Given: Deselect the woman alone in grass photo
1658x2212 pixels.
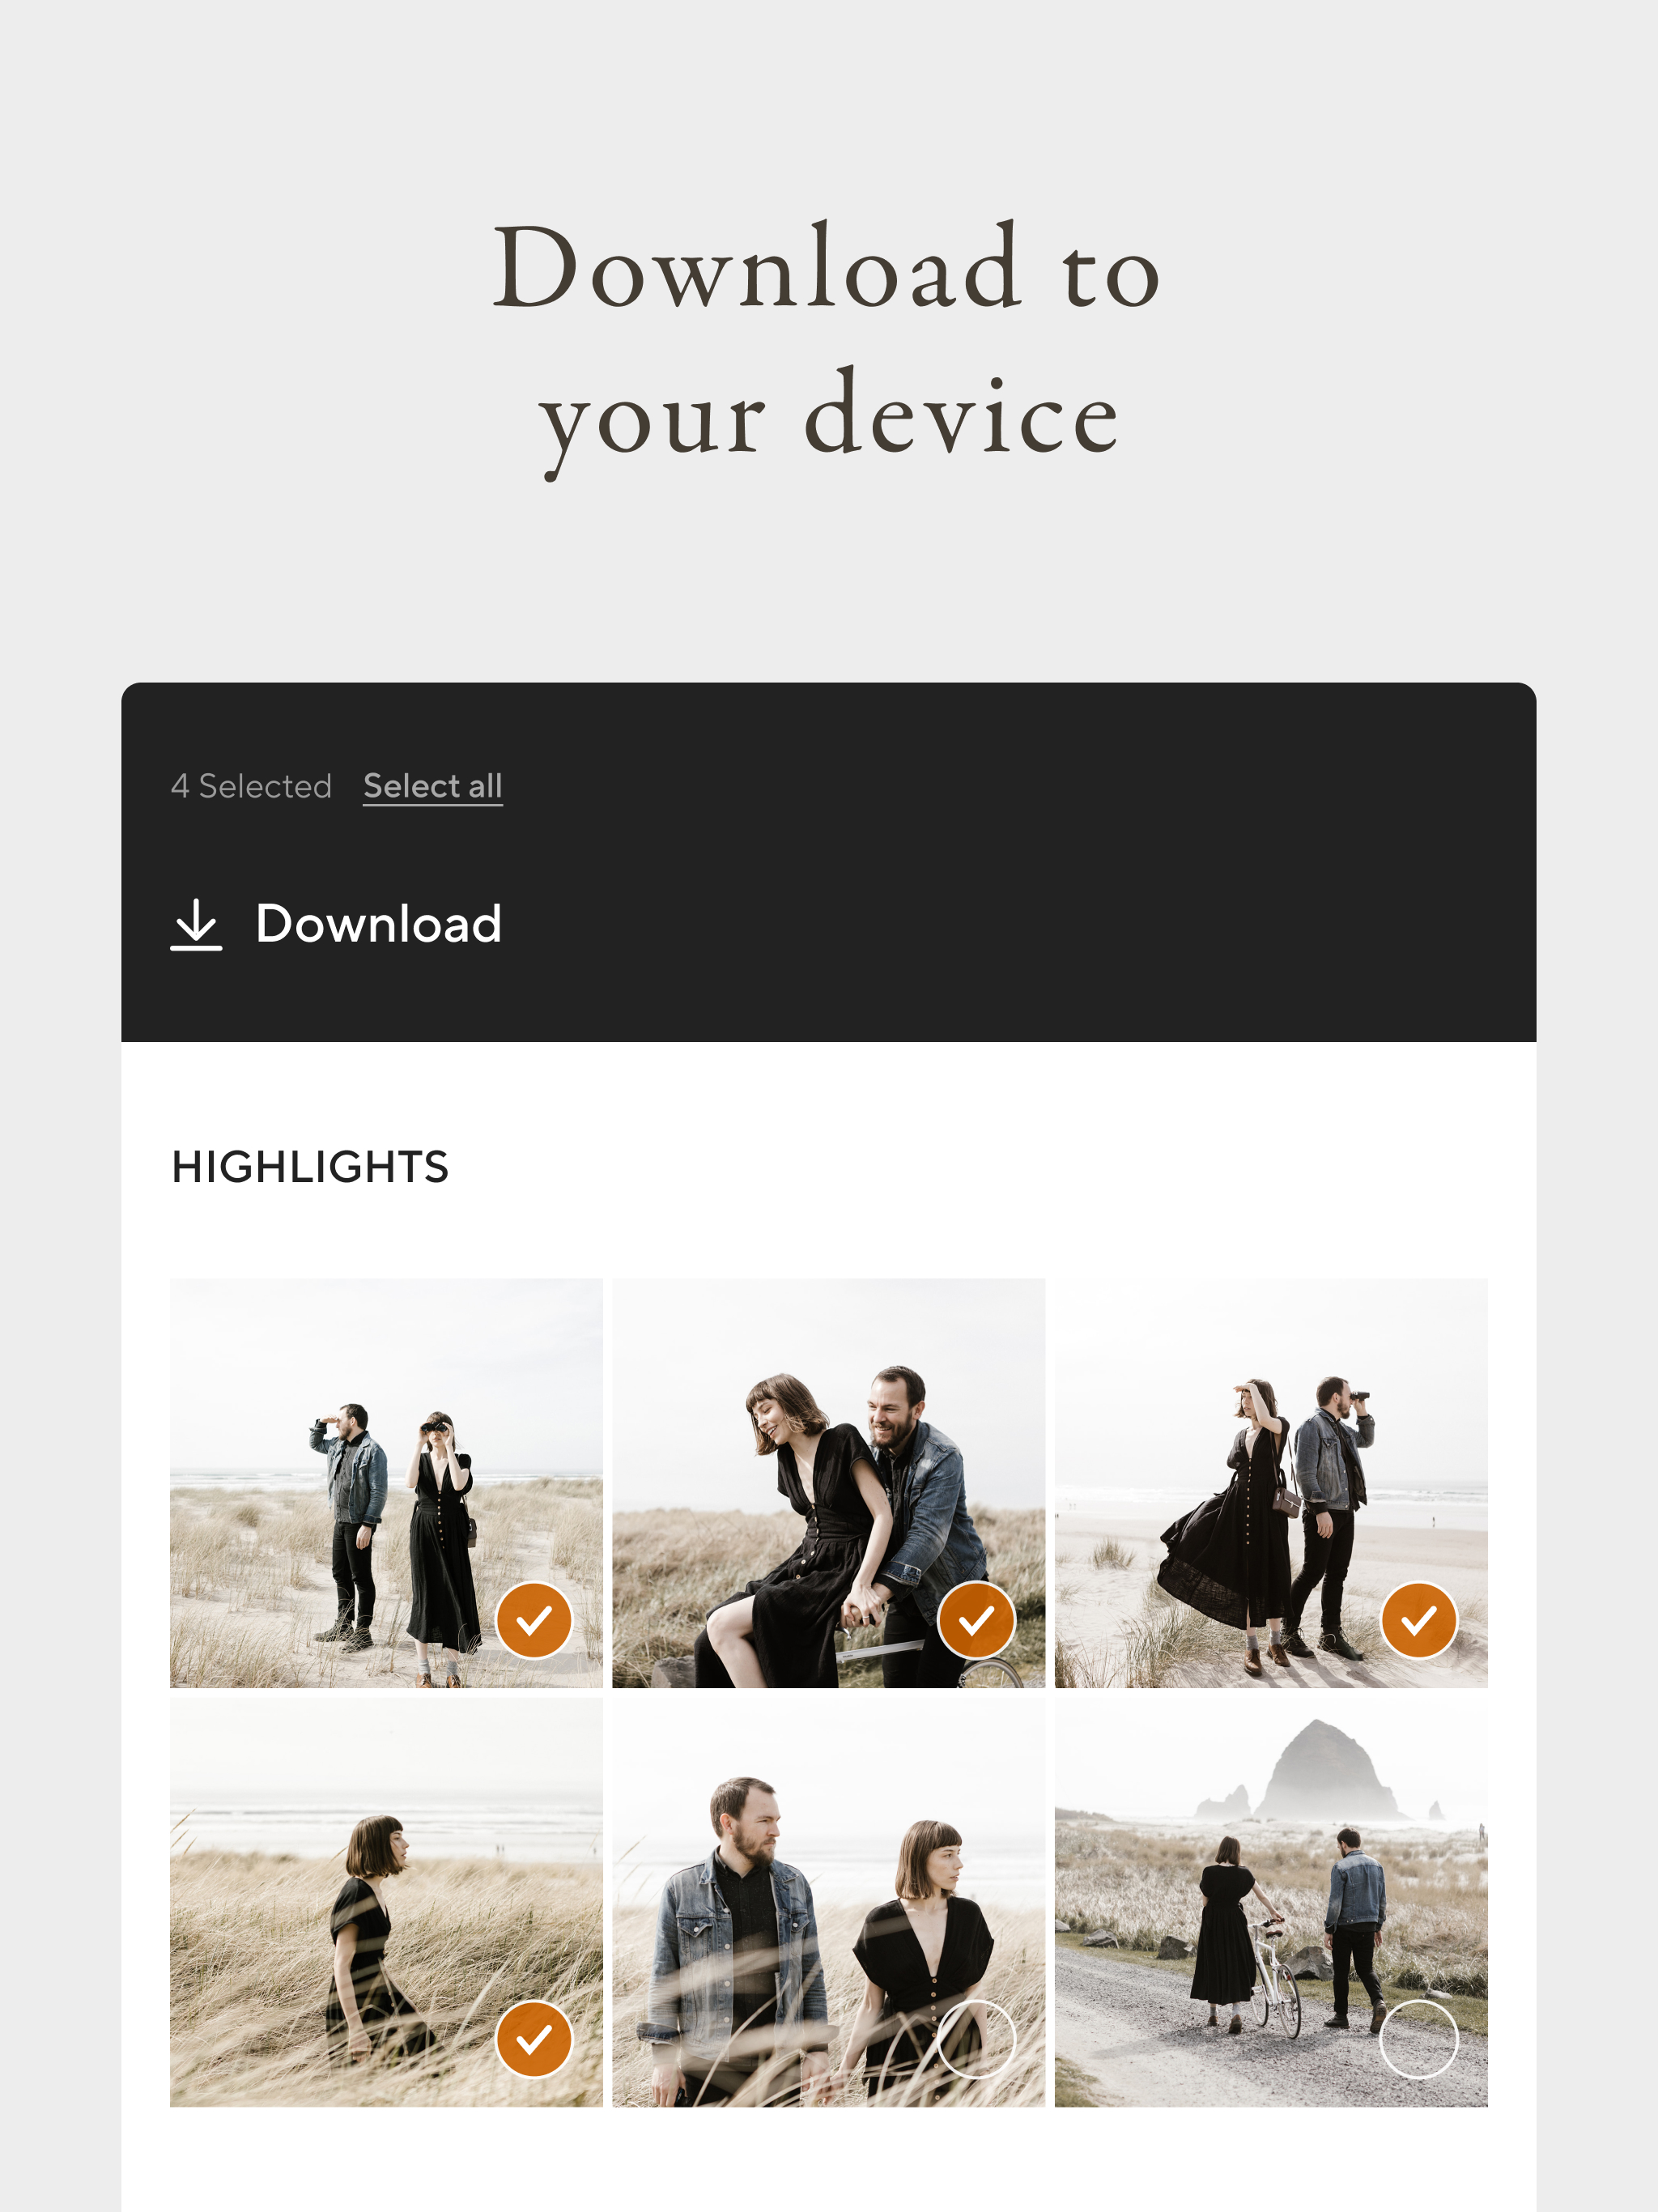Looking at the screenshot, I should (534, 2039).
